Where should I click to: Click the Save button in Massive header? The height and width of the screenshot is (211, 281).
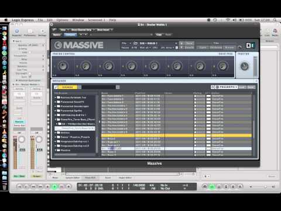[189, 43]
